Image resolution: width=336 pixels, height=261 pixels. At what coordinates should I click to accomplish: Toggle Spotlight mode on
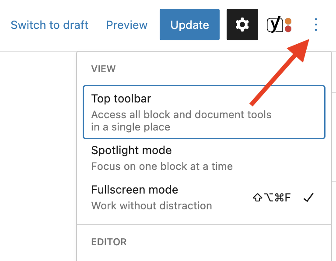click(204, 158)
